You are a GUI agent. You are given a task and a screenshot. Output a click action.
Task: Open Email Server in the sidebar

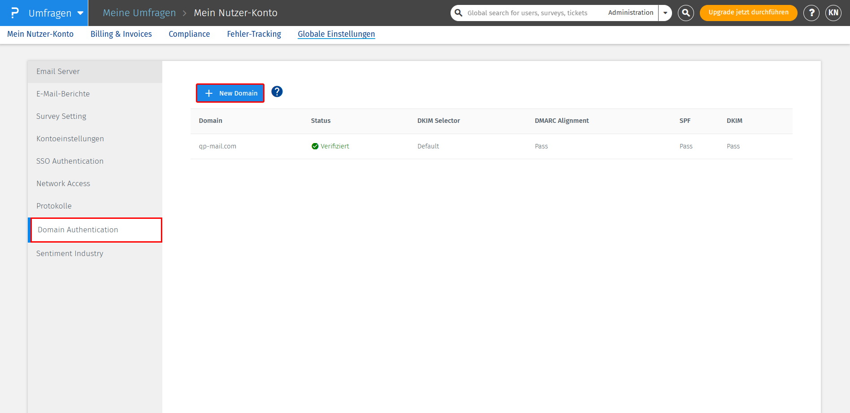pos(95,72)
